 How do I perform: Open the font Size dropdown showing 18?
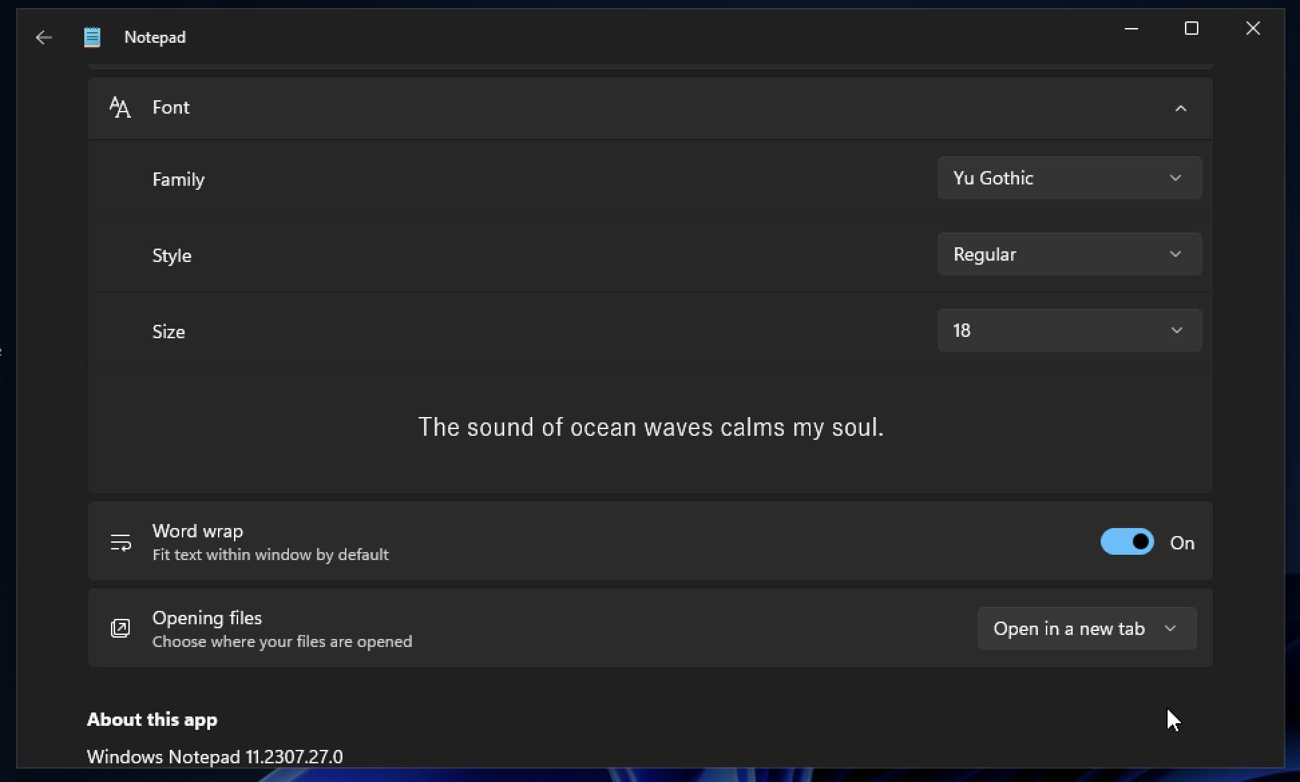[x=1068, y=330]
